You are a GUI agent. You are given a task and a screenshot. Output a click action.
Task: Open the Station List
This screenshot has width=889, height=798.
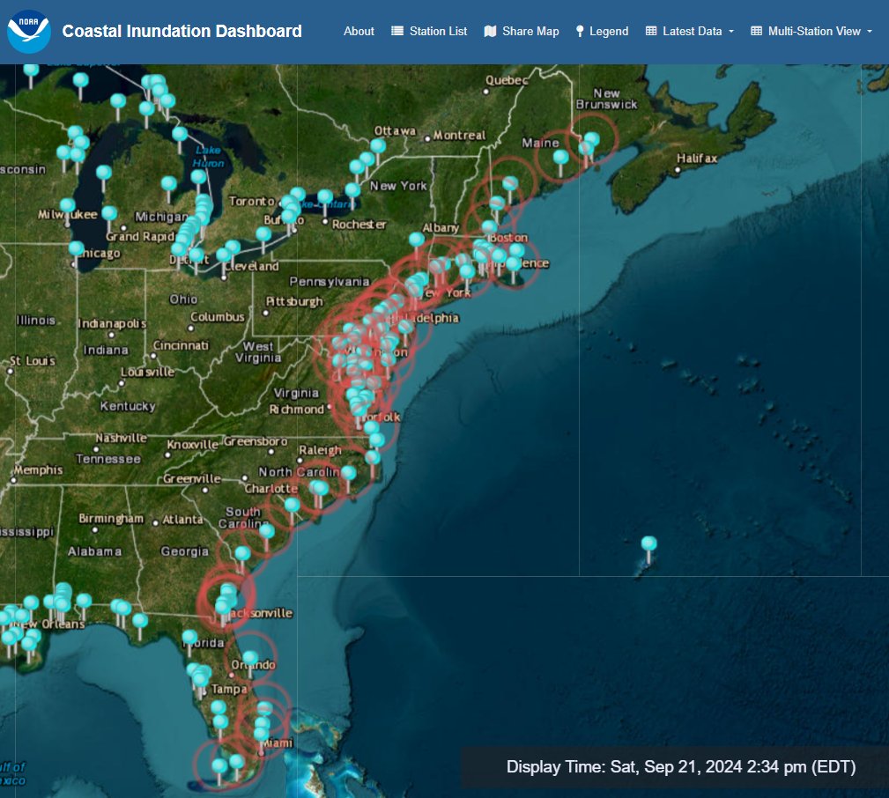coord(429,31)
